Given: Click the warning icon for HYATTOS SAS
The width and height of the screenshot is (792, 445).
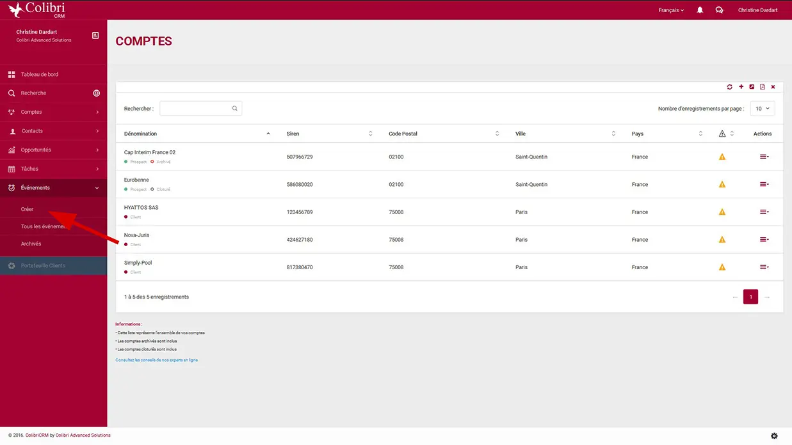Looking at the screenshot, I should 722,212.
